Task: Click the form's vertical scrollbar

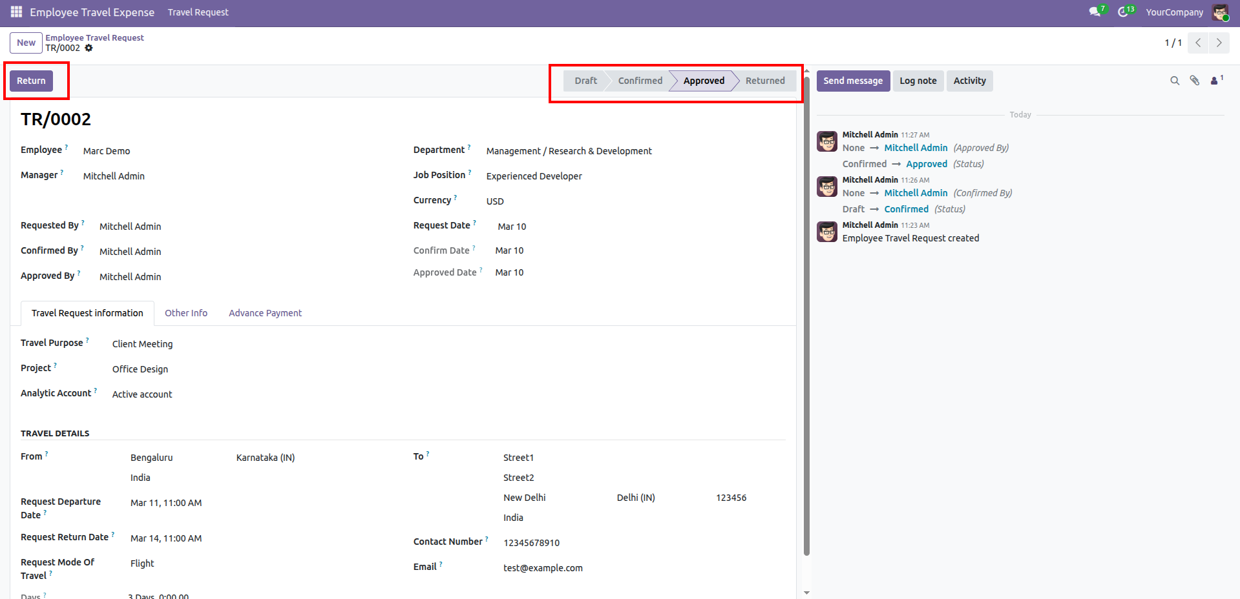Action: (x=806, y=323)
